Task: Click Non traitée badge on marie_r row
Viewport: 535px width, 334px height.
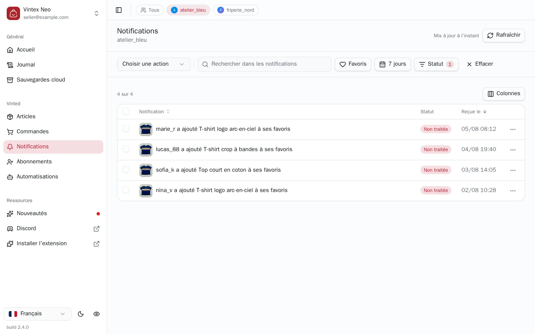Action: tap(436, 129)
